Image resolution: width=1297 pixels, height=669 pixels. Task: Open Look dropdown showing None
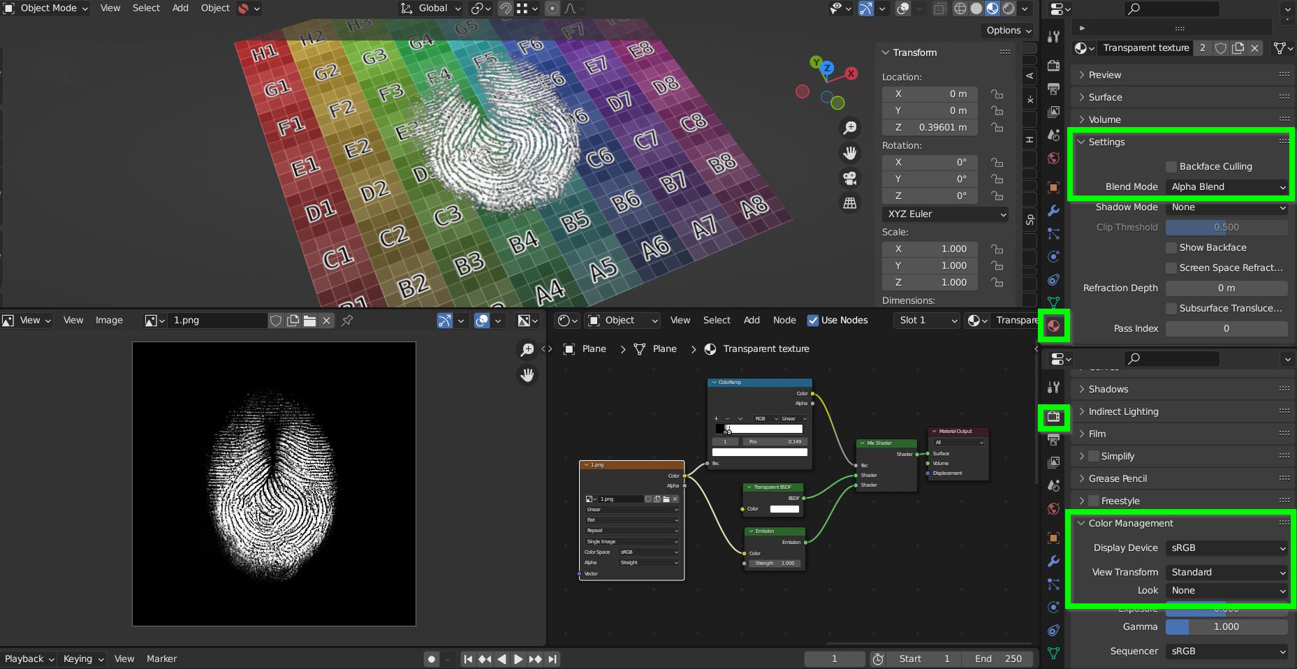click(1226, 590)
